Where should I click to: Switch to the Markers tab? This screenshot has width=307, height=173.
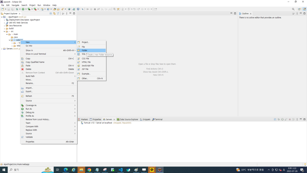click(83, 119)
